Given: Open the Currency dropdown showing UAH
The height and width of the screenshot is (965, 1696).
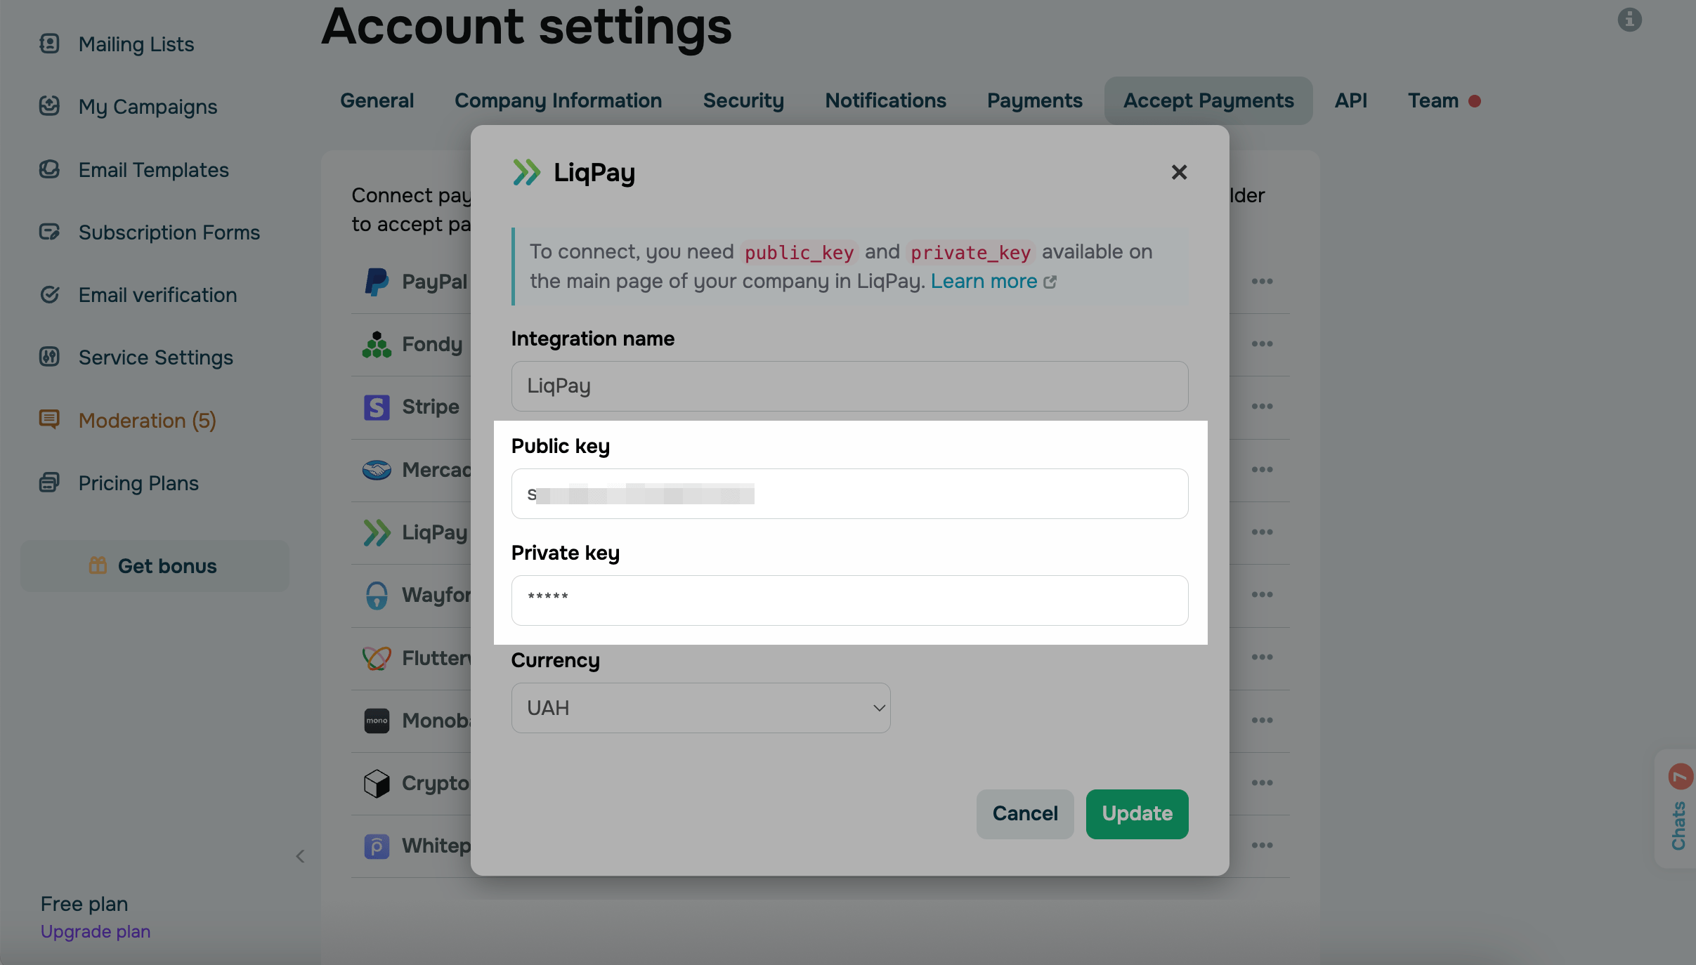Looking at the screenshot, I should pos(700,708).
